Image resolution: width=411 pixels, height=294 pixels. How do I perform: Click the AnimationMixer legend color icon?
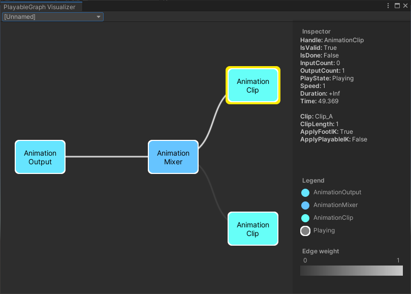(305, 205)
